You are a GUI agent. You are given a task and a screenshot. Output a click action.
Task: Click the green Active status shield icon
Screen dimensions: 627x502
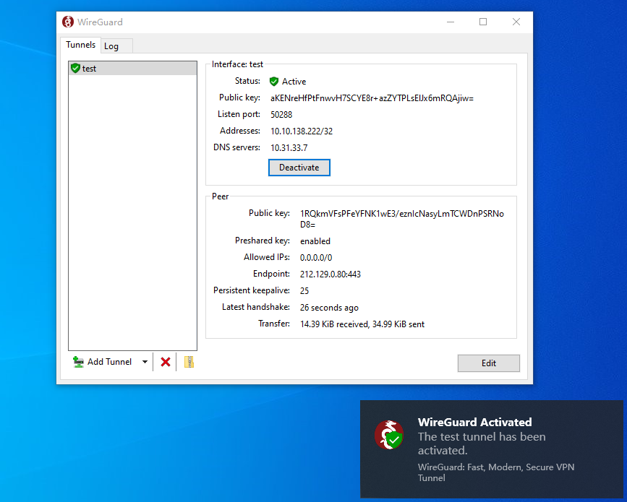coord(274,82)
